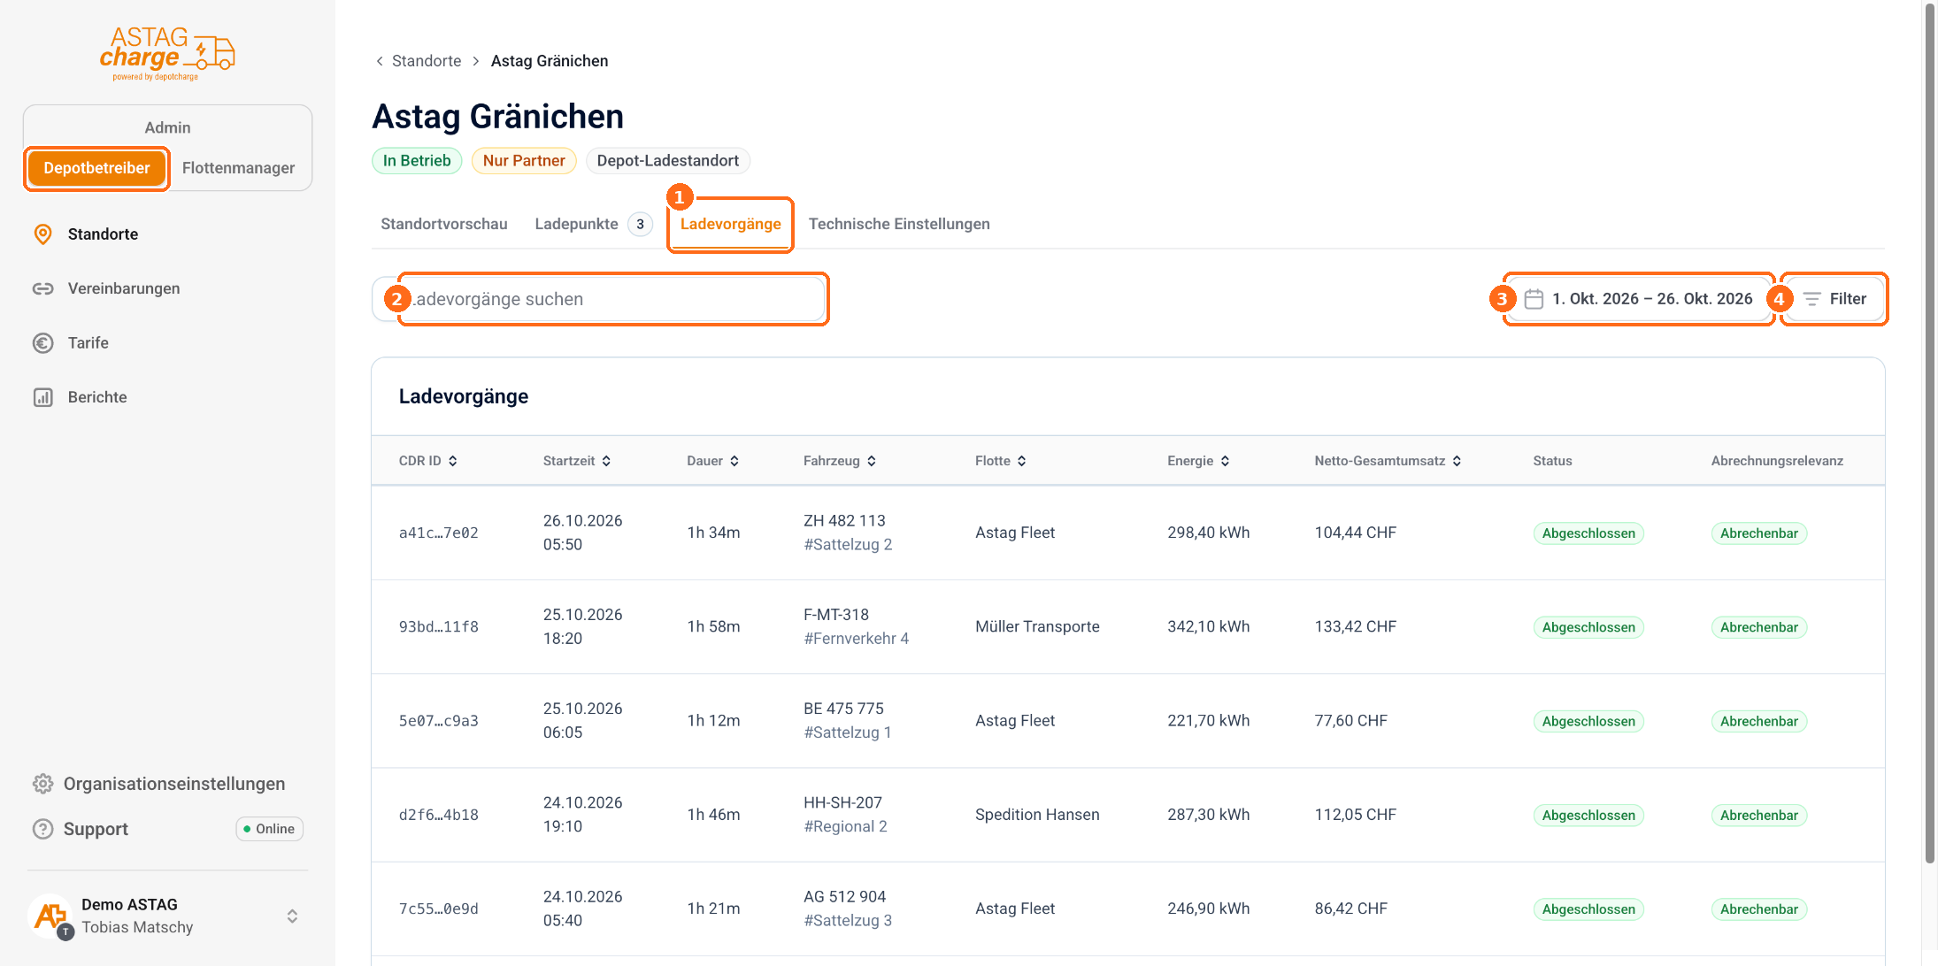Click the Nur Partner badge
1938x966 pixels.
pos(524,160)
